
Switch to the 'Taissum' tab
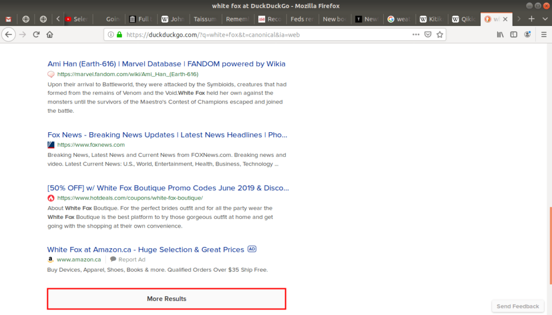tap(205, 19)
